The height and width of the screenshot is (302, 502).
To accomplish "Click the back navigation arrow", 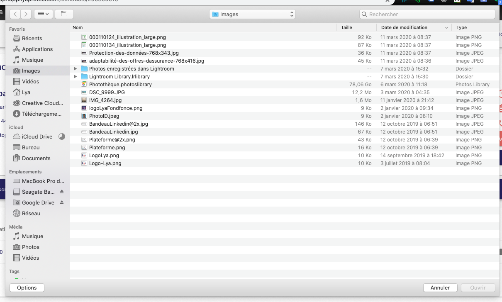I will click(15, 14).
